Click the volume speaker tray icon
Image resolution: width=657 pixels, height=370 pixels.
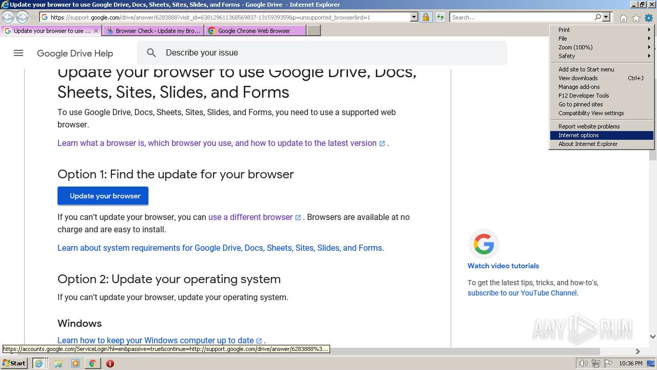(x=583, y=363)
